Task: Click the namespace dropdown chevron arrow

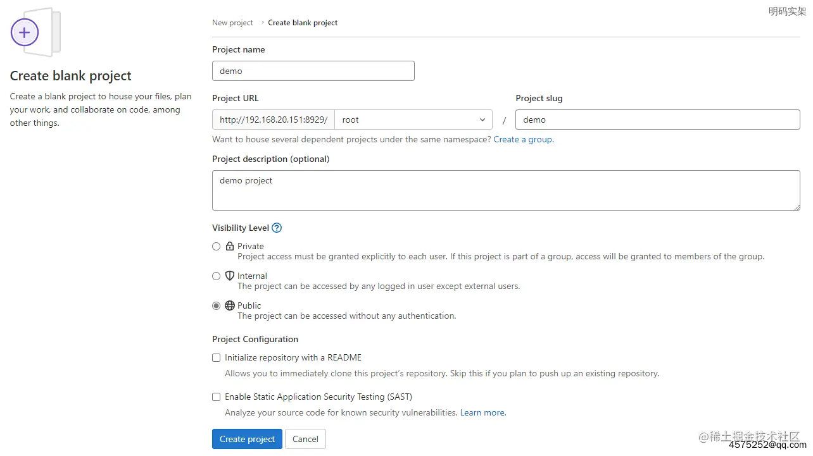Action: [482, 120]
